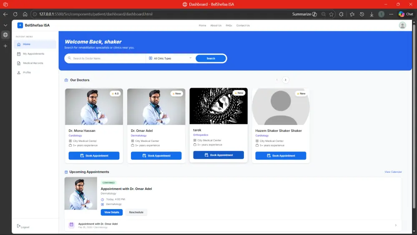This screenshot has height=235, width=417.
Task: Open My Appointments in sidebar
Action: click(35, 54)
